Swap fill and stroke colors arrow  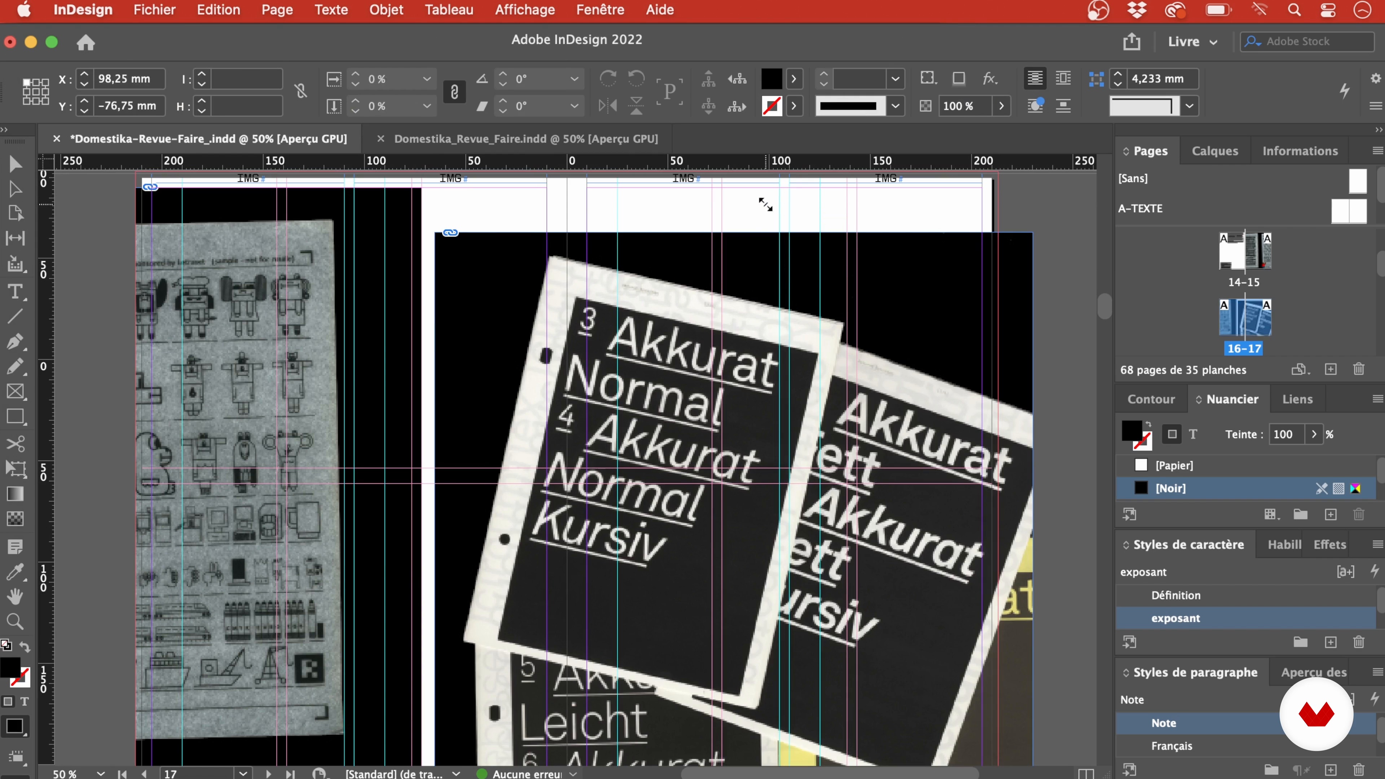pyautogui.click(x=25, y=647)
